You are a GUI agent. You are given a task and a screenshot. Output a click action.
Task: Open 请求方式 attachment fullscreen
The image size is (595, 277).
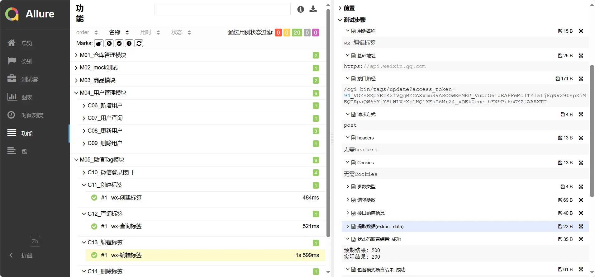581,115
